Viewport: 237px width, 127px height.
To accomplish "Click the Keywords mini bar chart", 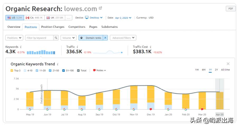I will (41, 52).
